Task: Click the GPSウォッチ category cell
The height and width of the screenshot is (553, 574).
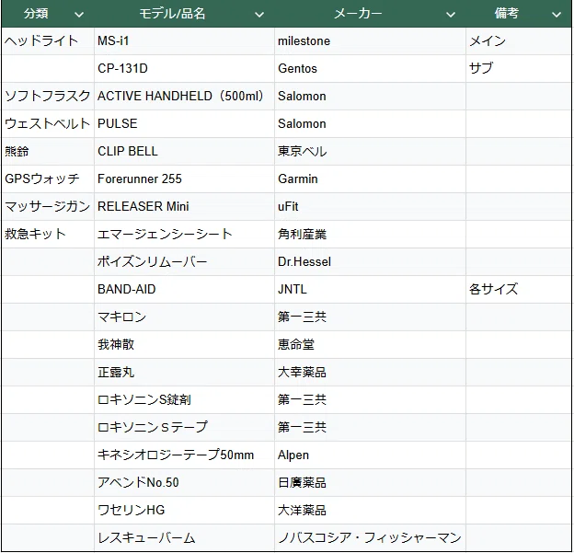Action: coord(48,179)
